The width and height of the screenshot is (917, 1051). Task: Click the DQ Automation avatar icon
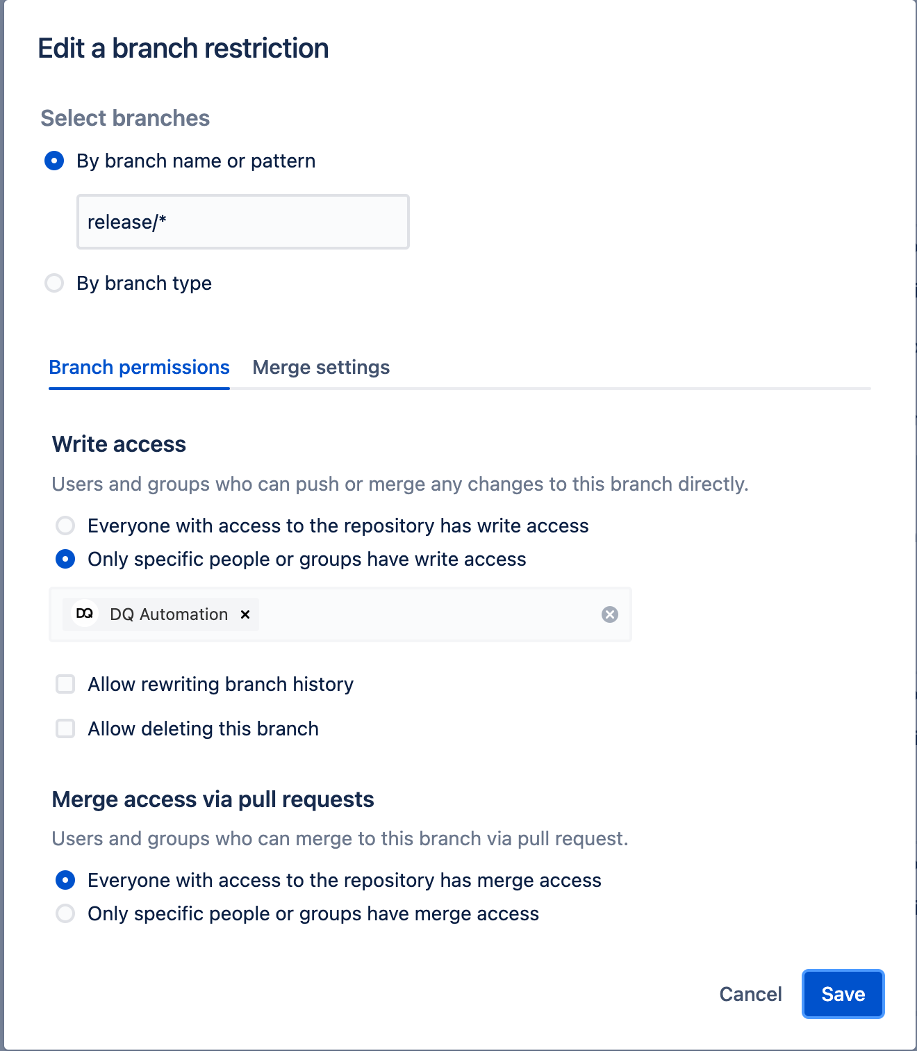point(84,614)
